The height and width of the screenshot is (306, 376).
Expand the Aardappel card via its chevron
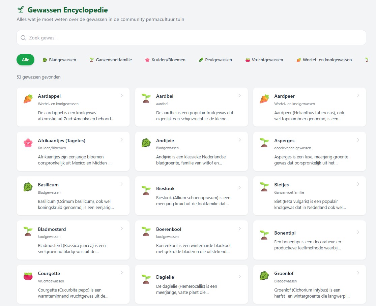point(122,95)
